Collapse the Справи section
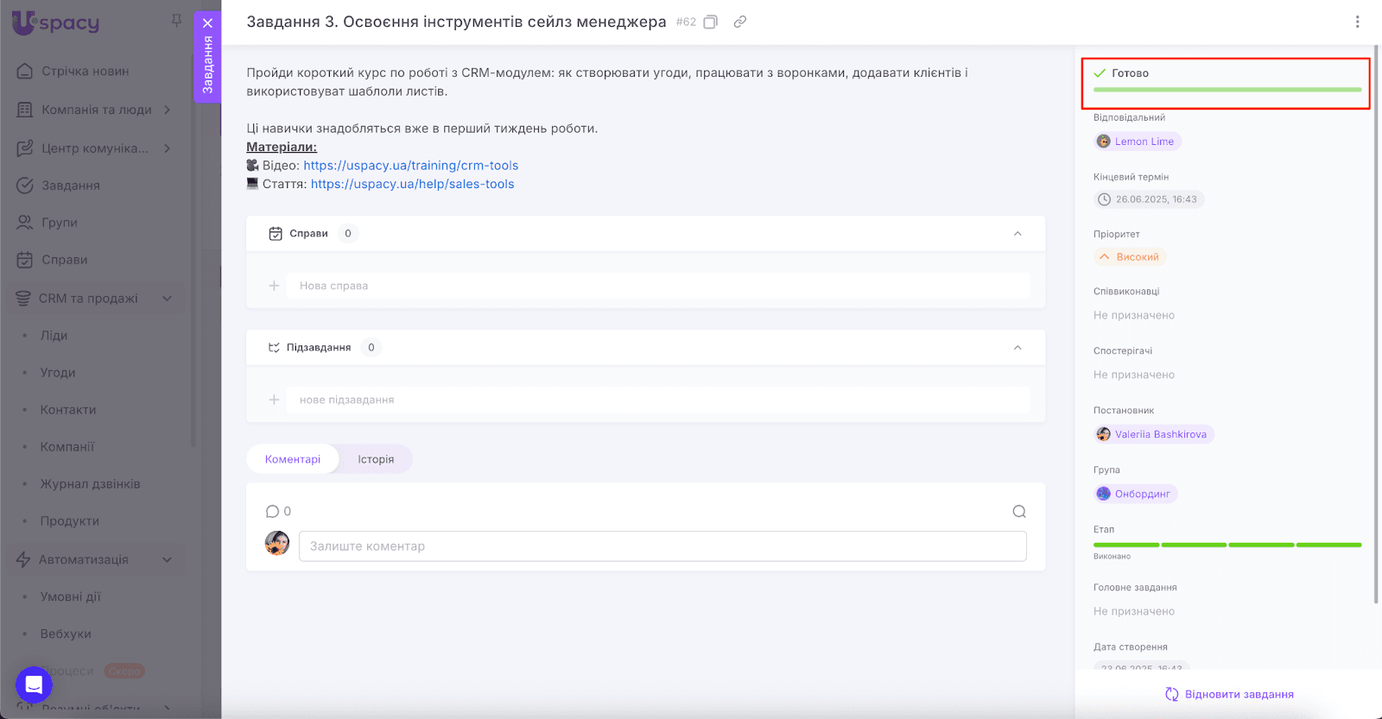1382x719 pixels. point(1017,234)
